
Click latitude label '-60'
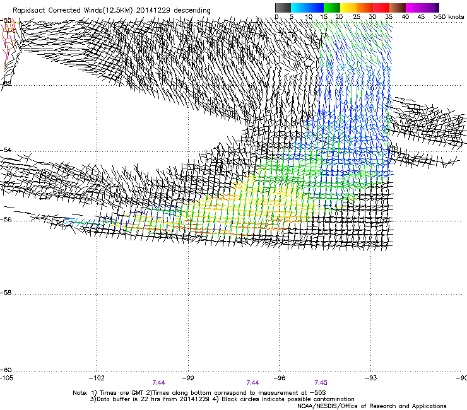[6, 370]
